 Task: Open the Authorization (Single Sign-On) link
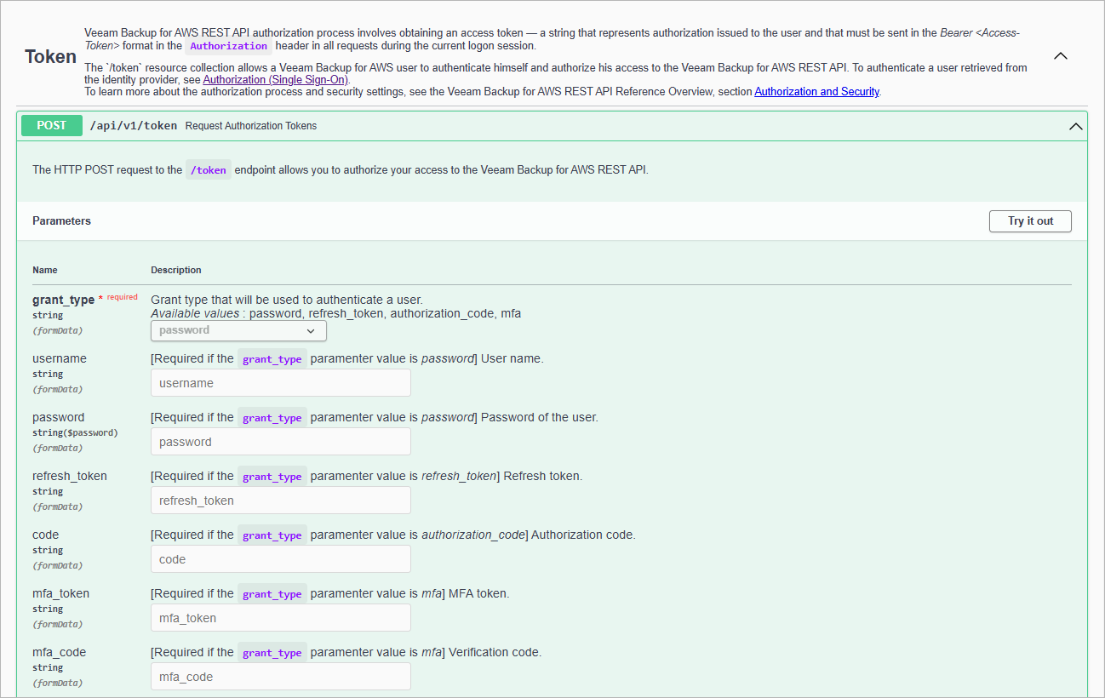(274, 79)
